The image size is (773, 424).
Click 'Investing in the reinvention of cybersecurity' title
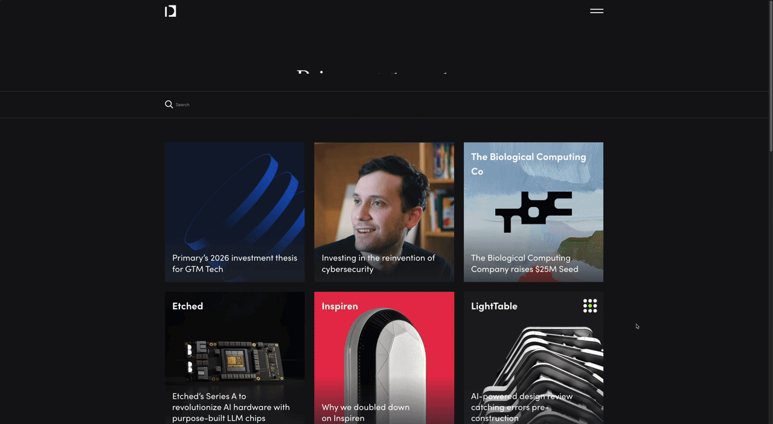pos(378,264)
